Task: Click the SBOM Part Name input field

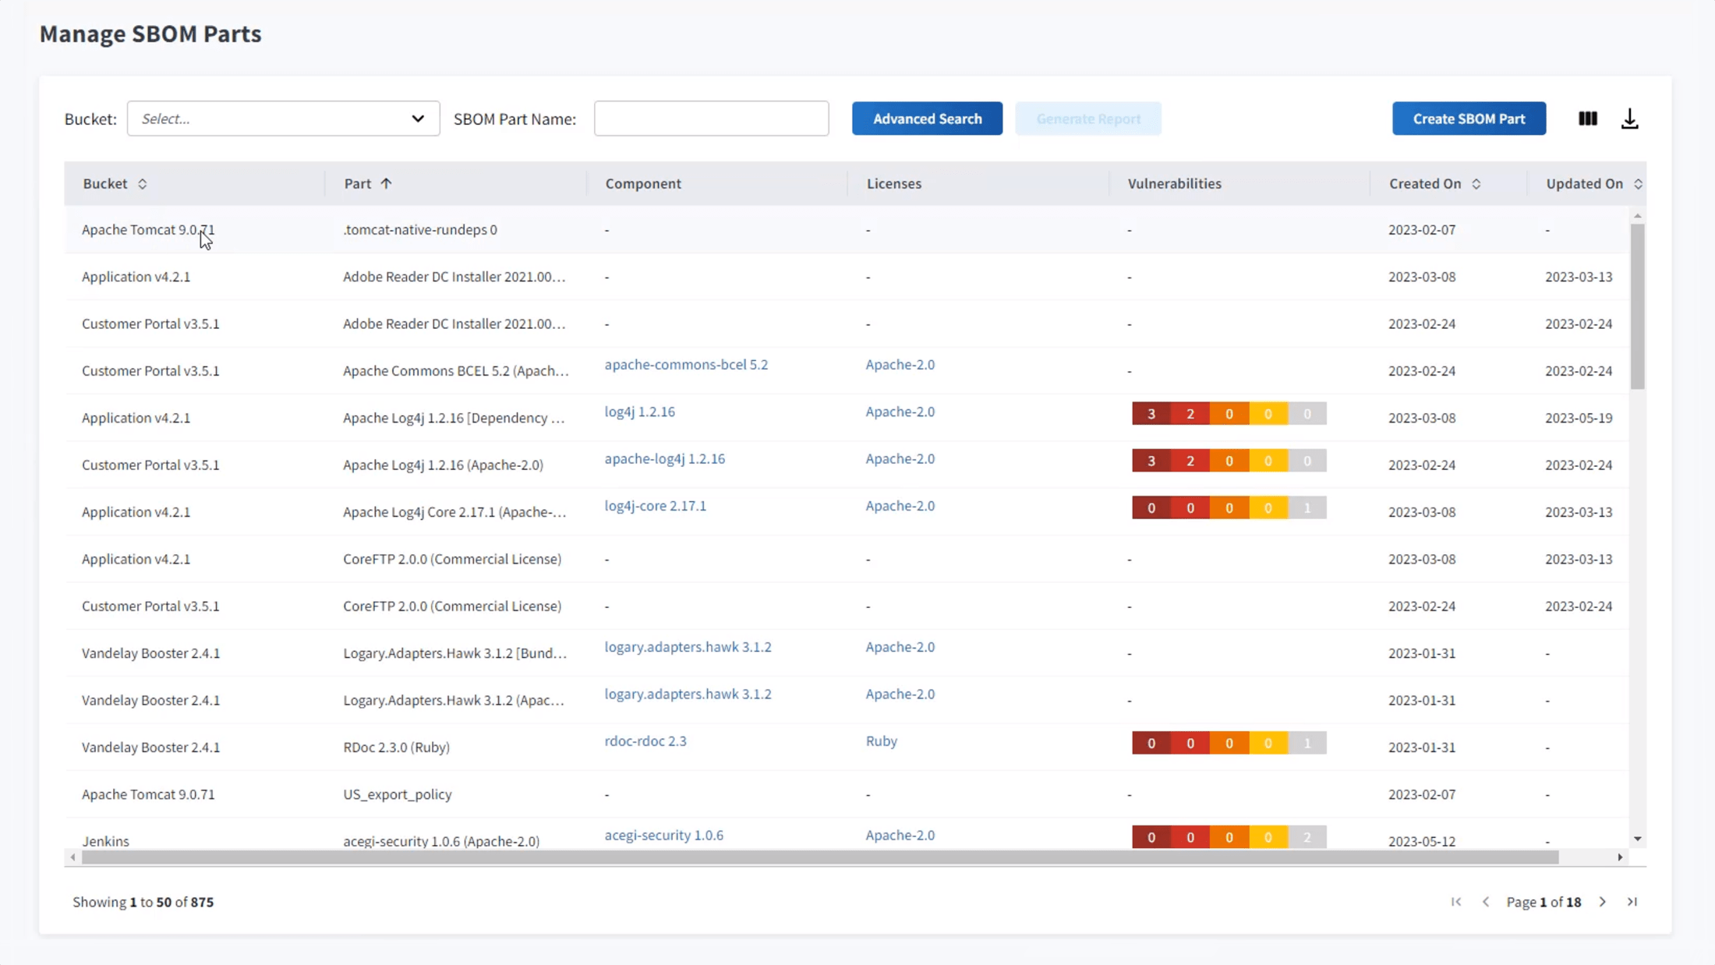Action: (x=711, y=118)
